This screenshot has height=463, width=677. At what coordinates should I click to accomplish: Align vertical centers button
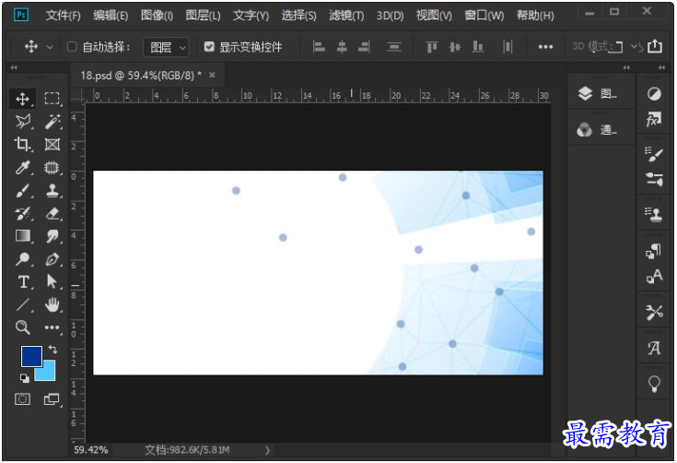click(x=455, y=46)
